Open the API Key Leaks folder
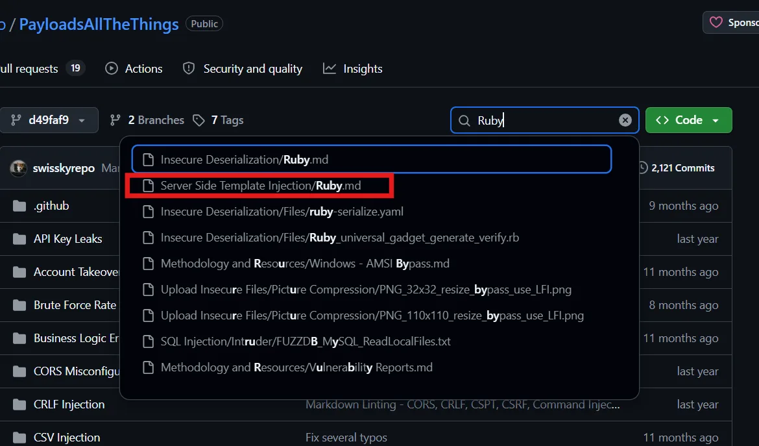Screen dimensions: 759x446 (x=67, y=239)
